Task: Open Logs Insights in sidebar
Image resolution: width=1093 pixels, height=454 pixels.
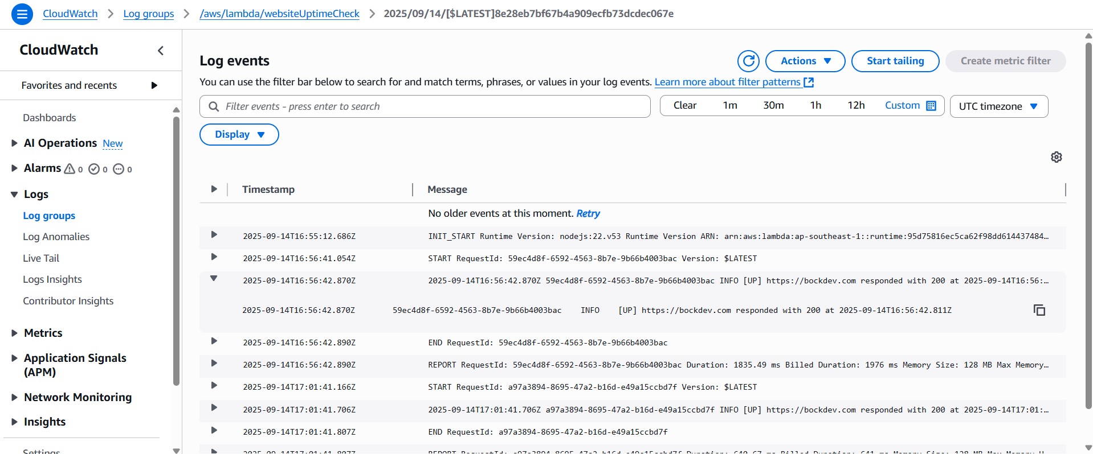Action: pyautogui.click(x=52, y=279)
